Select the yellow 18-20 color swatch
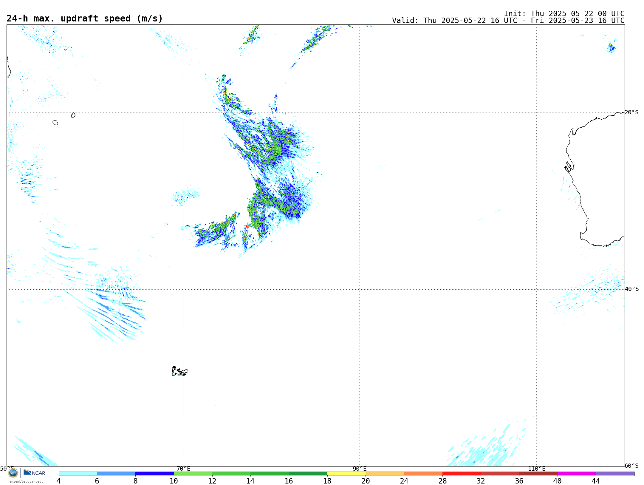 click(346, 474)
